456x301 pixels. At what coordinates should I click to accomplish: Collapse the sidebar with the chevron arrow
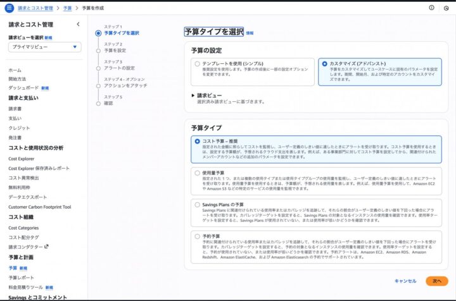[78, 24]
